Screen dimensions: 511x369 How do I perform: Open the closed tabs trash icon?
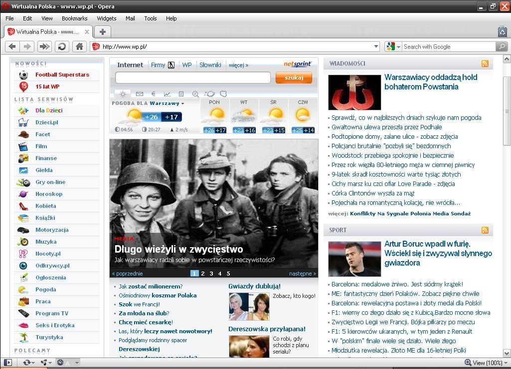pos(502,32)
